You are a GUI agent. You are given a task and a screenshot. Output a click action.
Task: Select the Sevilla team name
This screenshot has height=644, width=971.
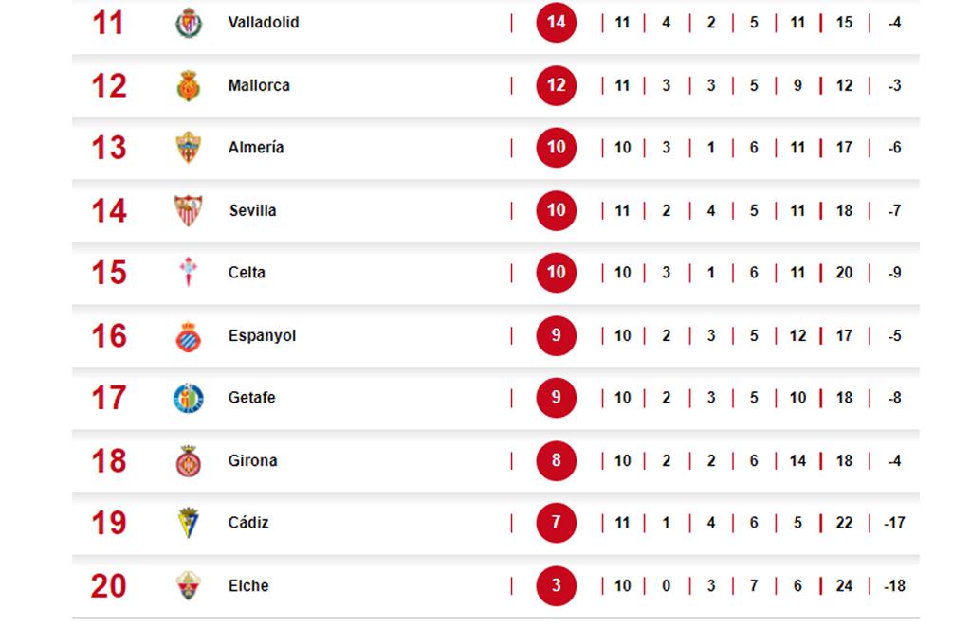[x=252, y=210]
